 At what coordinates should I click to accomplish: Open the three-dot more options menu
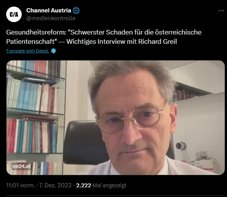(x=221, y=10)
